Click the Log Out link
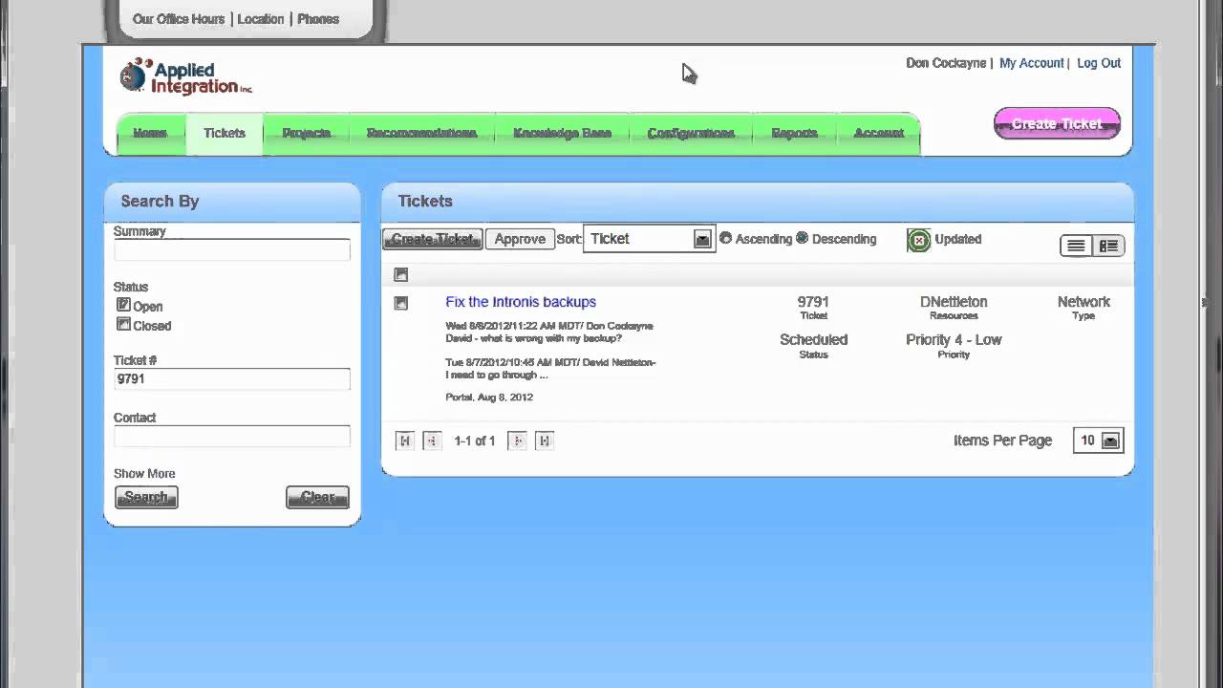Viewport: 1223px width, 688px height. point(1099,63)
